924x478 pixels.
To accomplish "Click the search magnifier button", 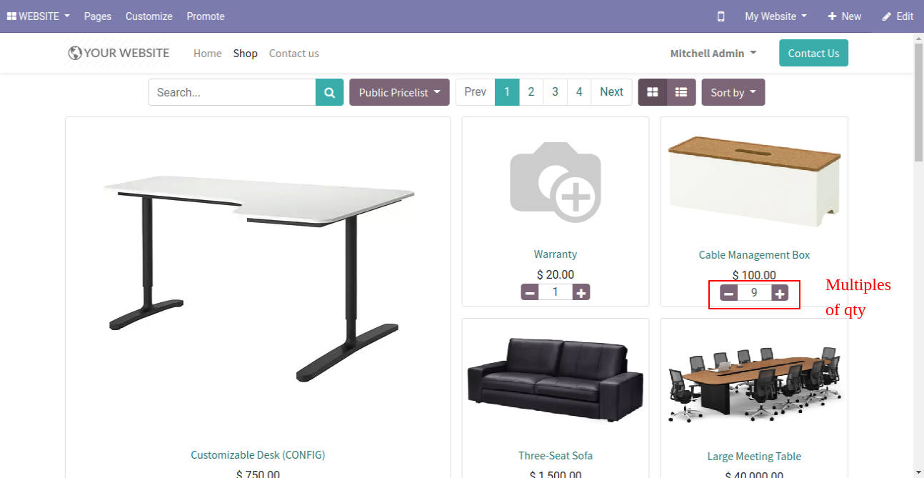I will coord(329,92).
